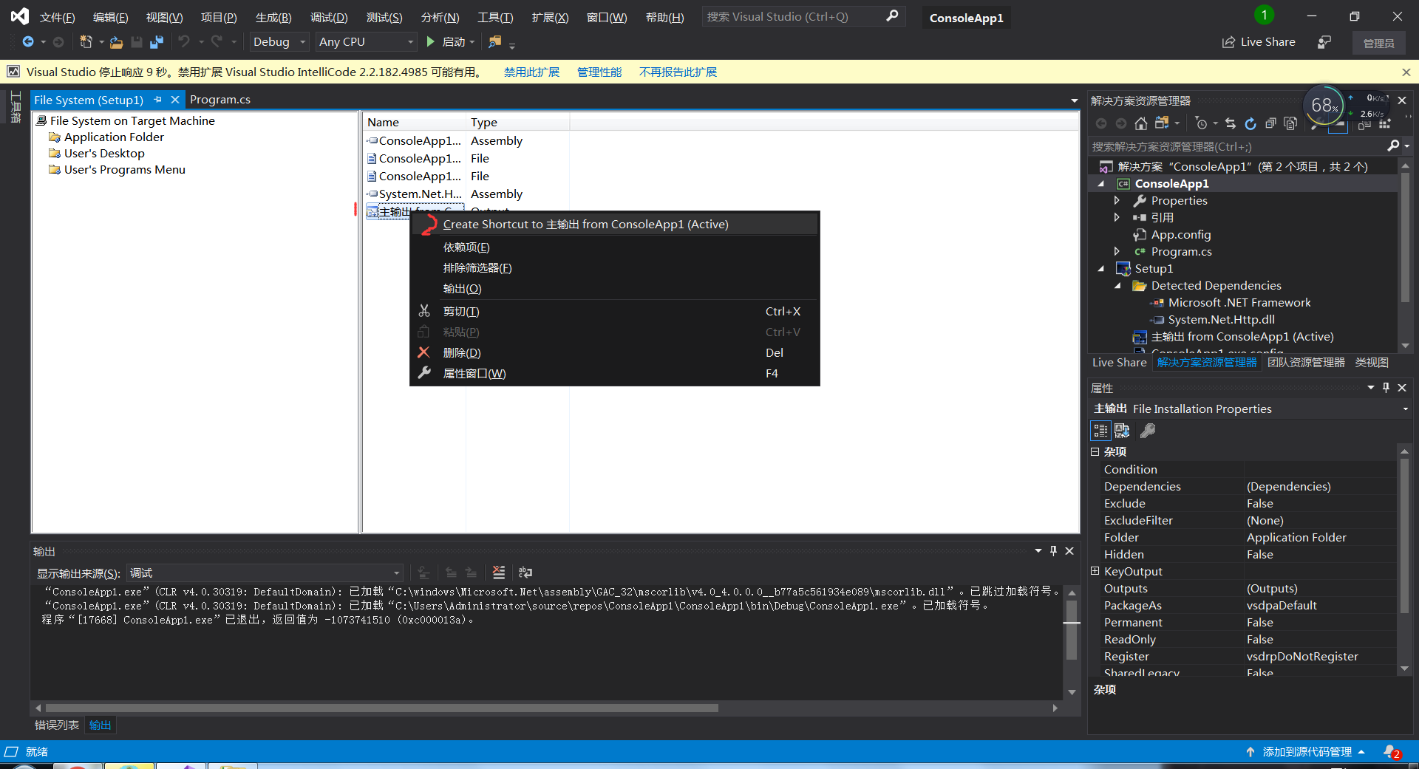Open the Any CPU platform dropdown

(367, 42)
